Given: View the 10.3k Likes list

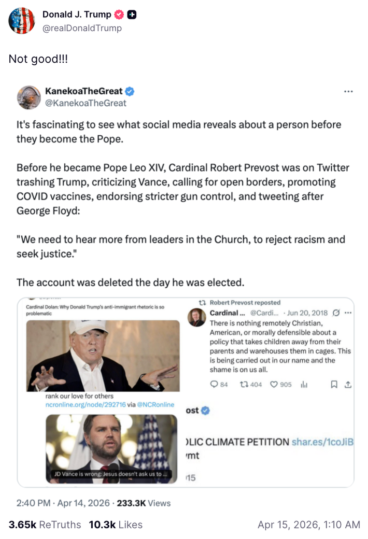Looking at the screenshot, I should [116, 524].
